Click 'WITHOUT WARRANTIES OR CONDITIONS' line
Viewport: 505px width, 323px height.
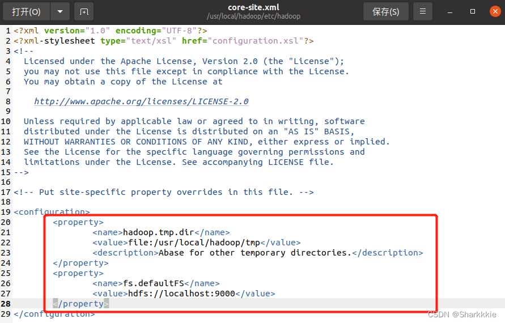(207, 142)
